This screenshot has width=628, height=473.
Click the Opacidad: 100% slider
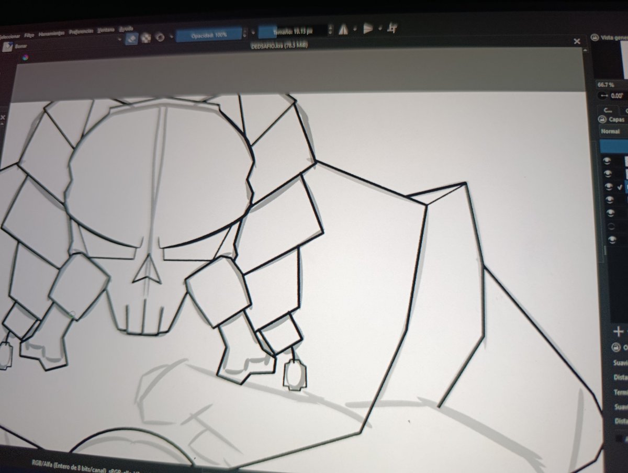tap(209, 34)
